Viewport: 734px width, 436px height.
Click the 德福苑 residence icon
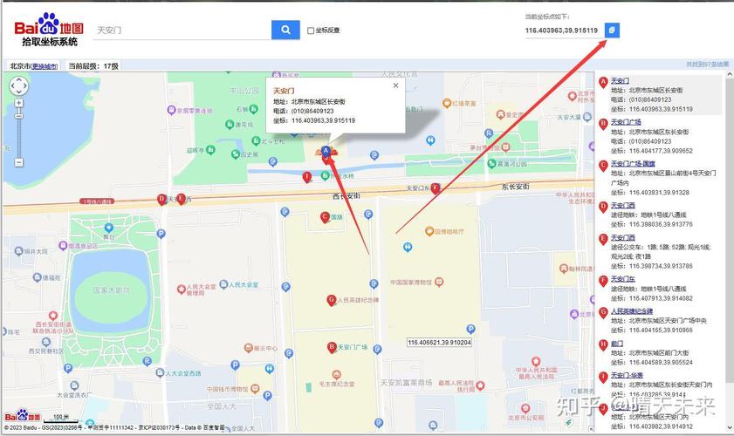tap(38, 277)
